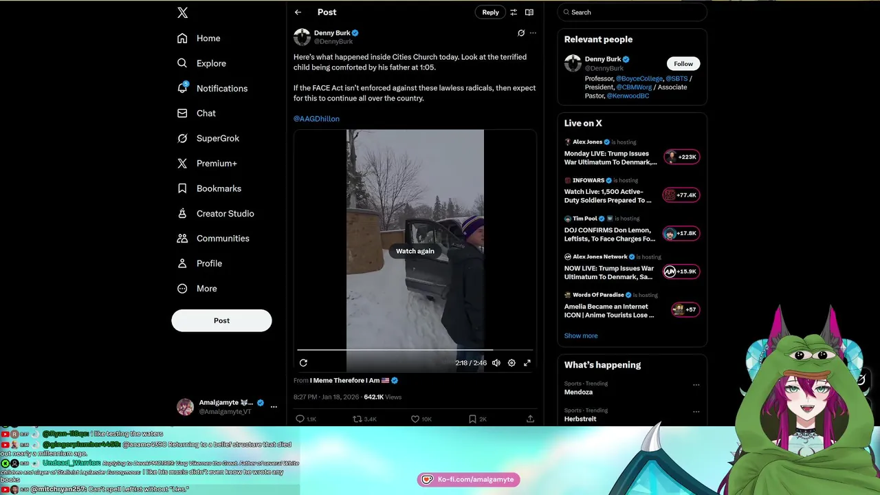This screenshot has width=880, height=495.
Task: Click the +17.8K listeners badge
Action: click(x=681, y=233)
